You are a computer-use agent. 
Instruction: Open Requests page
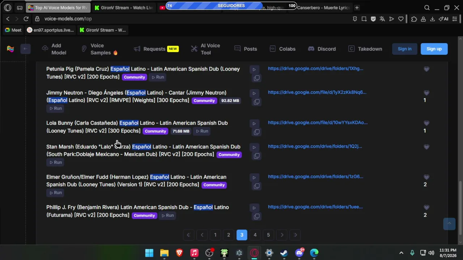[x=156, y=49]
